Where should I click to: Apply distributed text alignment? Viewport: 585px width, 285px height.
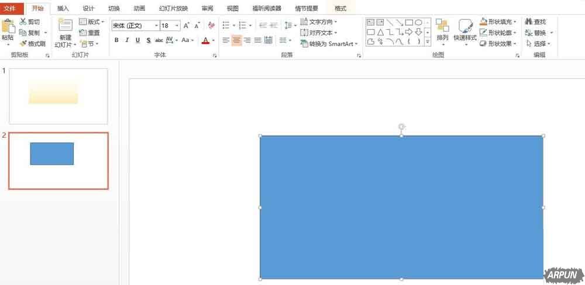269,40
